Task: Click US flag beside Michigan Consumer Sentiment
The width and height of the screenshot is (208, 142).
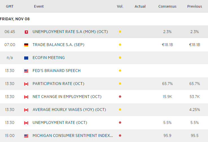Action: pyautogui.click(x=26, y=136)
